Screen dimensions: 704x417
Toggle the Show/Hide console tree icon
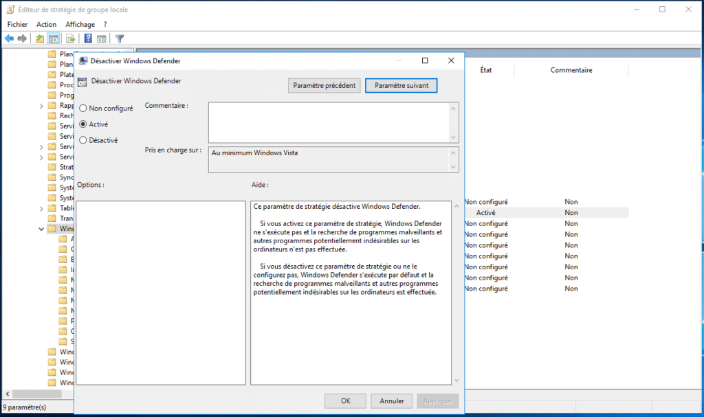click(x=54, y=38)
